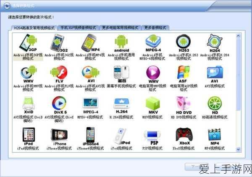Select the generic android format icon

coord(121,43)
